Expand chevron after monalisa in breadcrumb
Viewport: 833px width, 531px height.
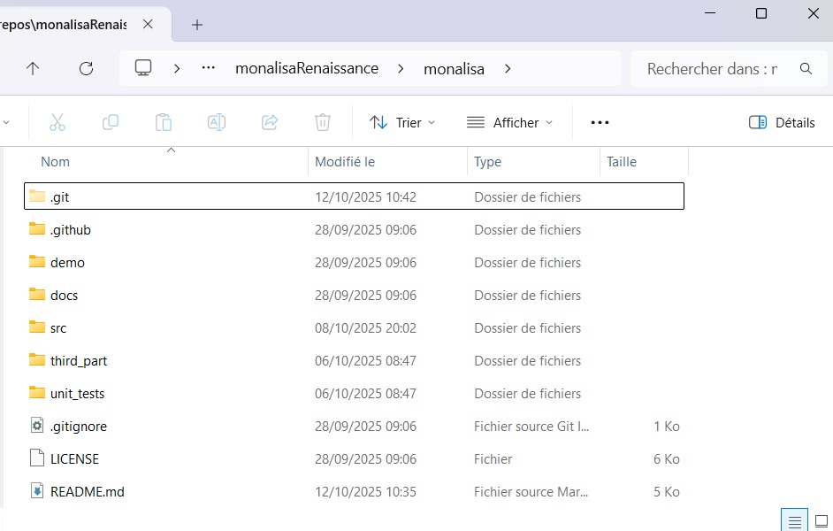tap(508, 68)
